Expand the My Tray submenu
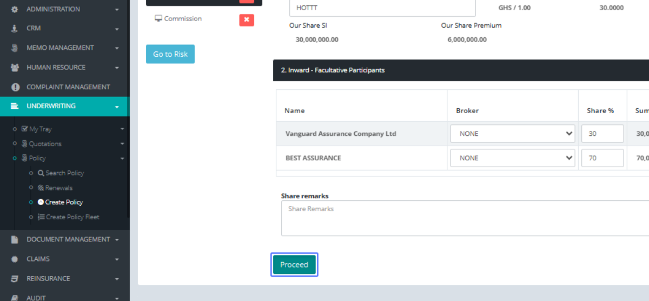The height and width of the screenshot is (301, 649). (122, 129)
